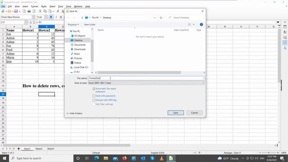
Task: Click the Type here to search box
Action: coord(41,158)
